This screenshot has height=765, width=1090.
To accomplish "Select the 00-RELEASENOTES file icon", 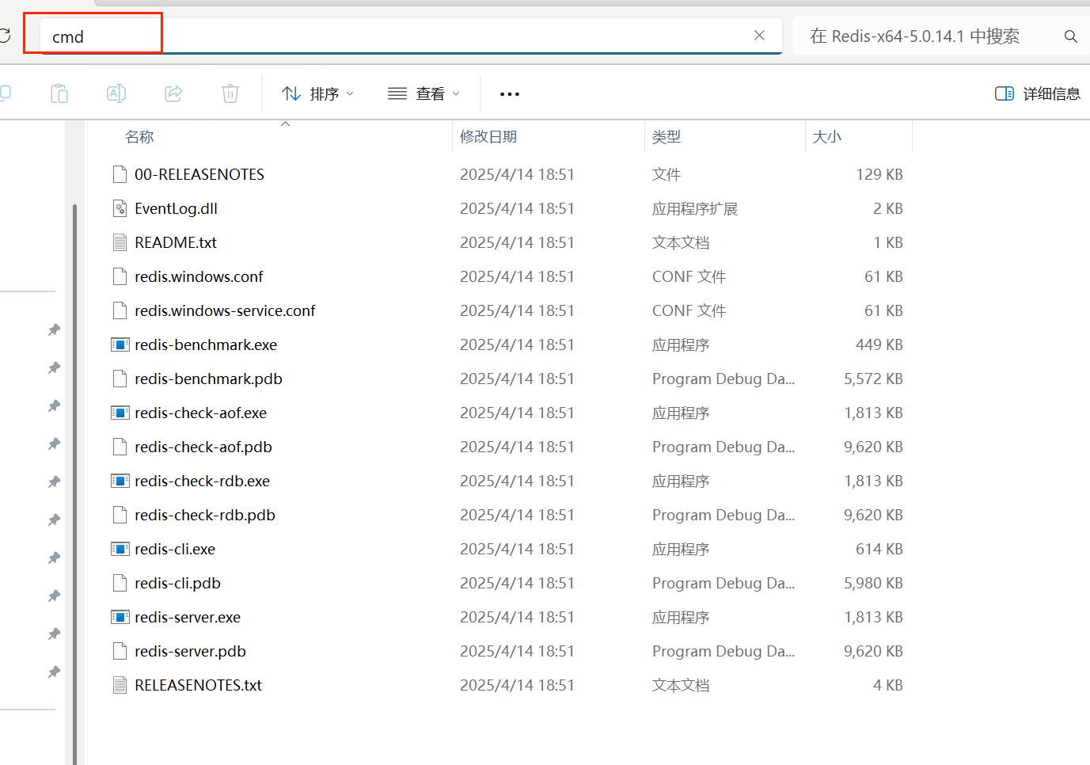I will 120,174.
